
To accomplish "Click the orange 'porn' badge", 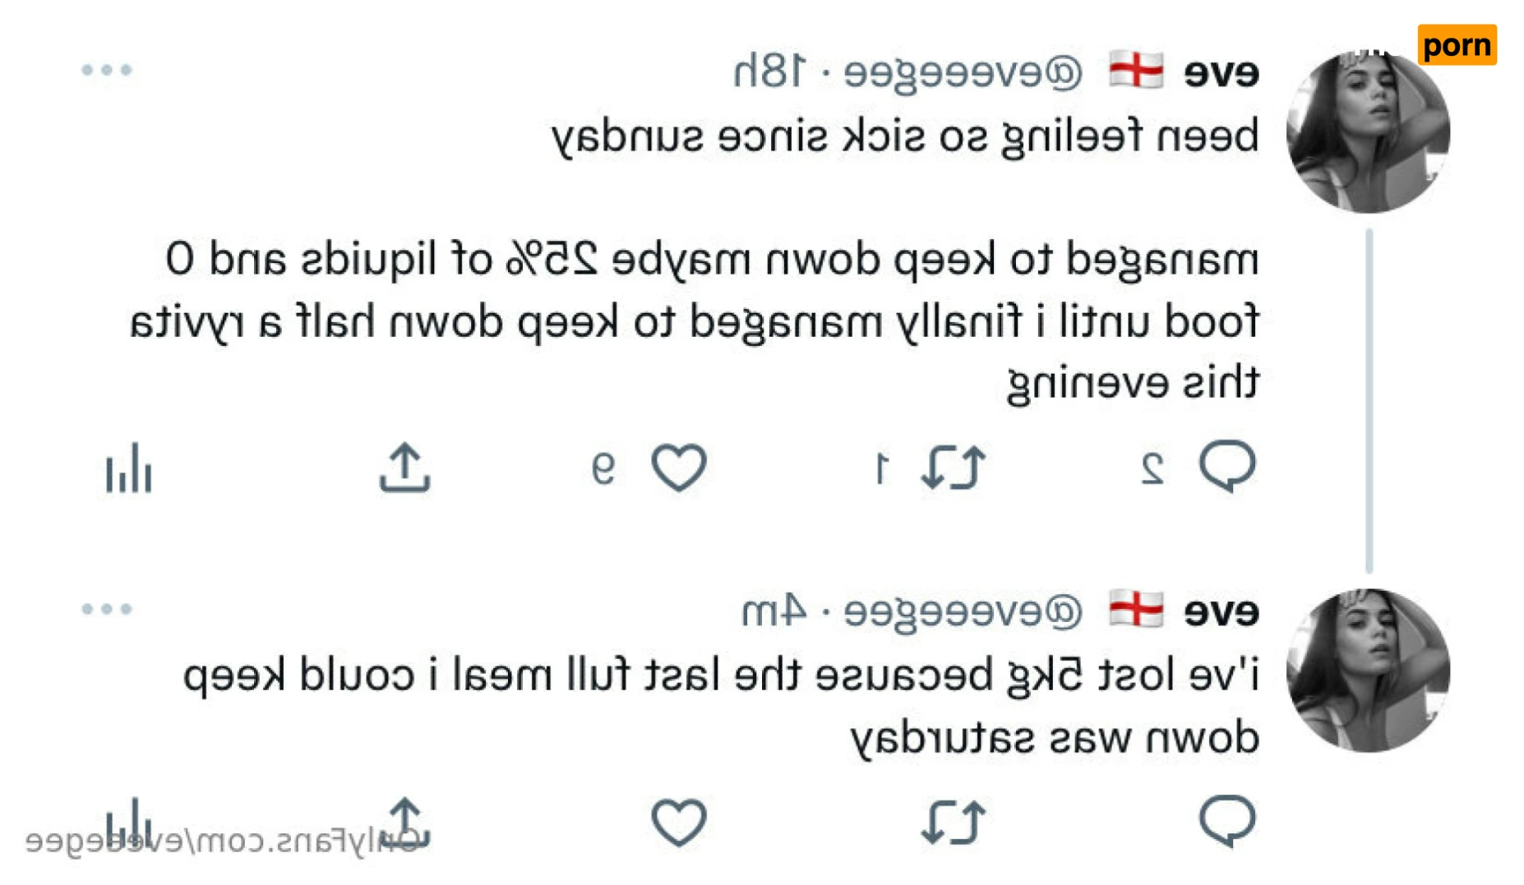I will pos(1457,44).
